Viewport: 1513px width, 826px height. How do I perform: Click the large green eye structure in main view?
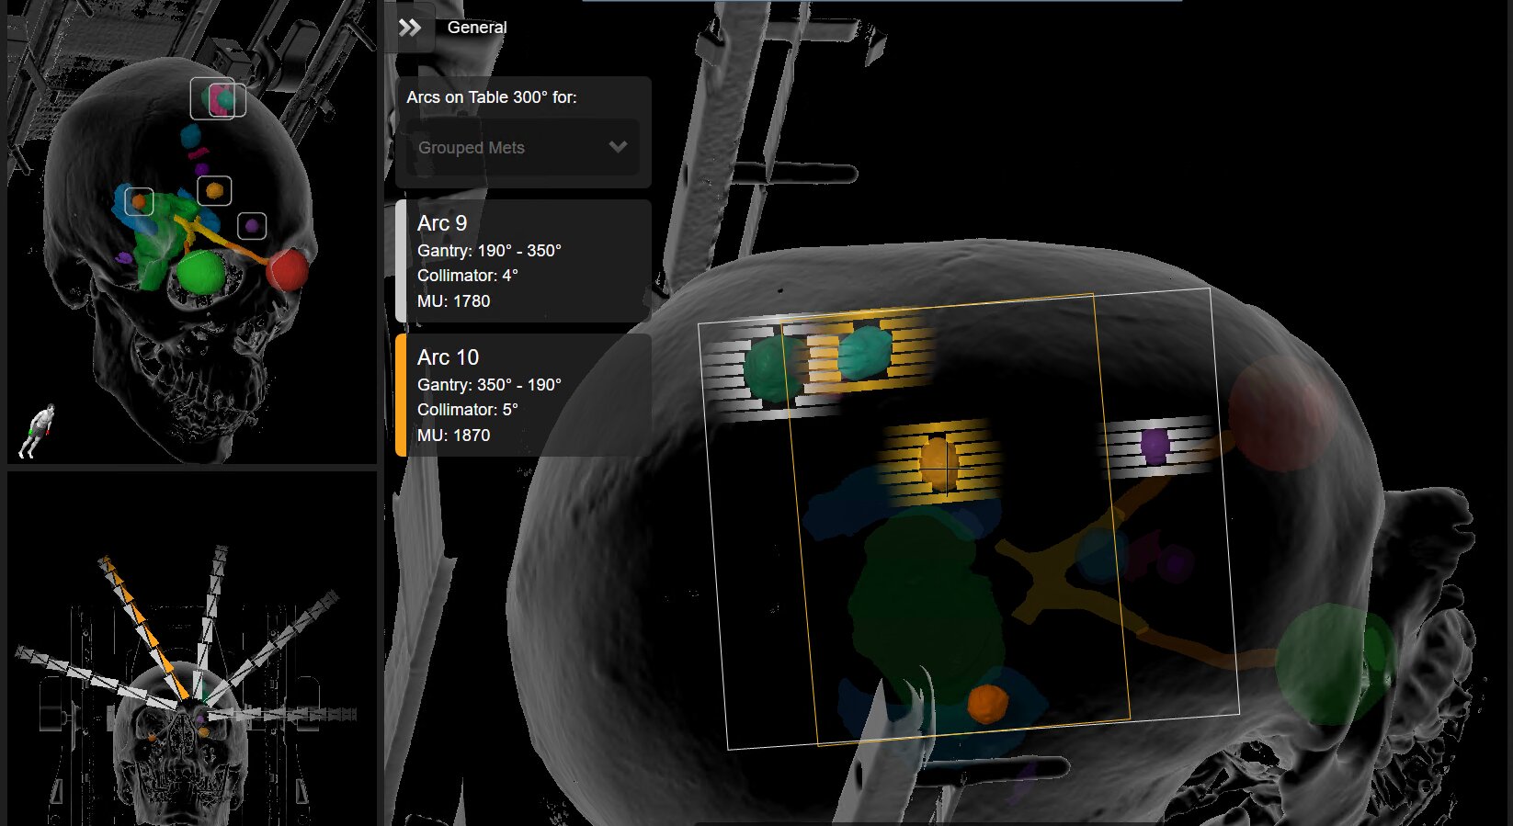[1333, 663]
